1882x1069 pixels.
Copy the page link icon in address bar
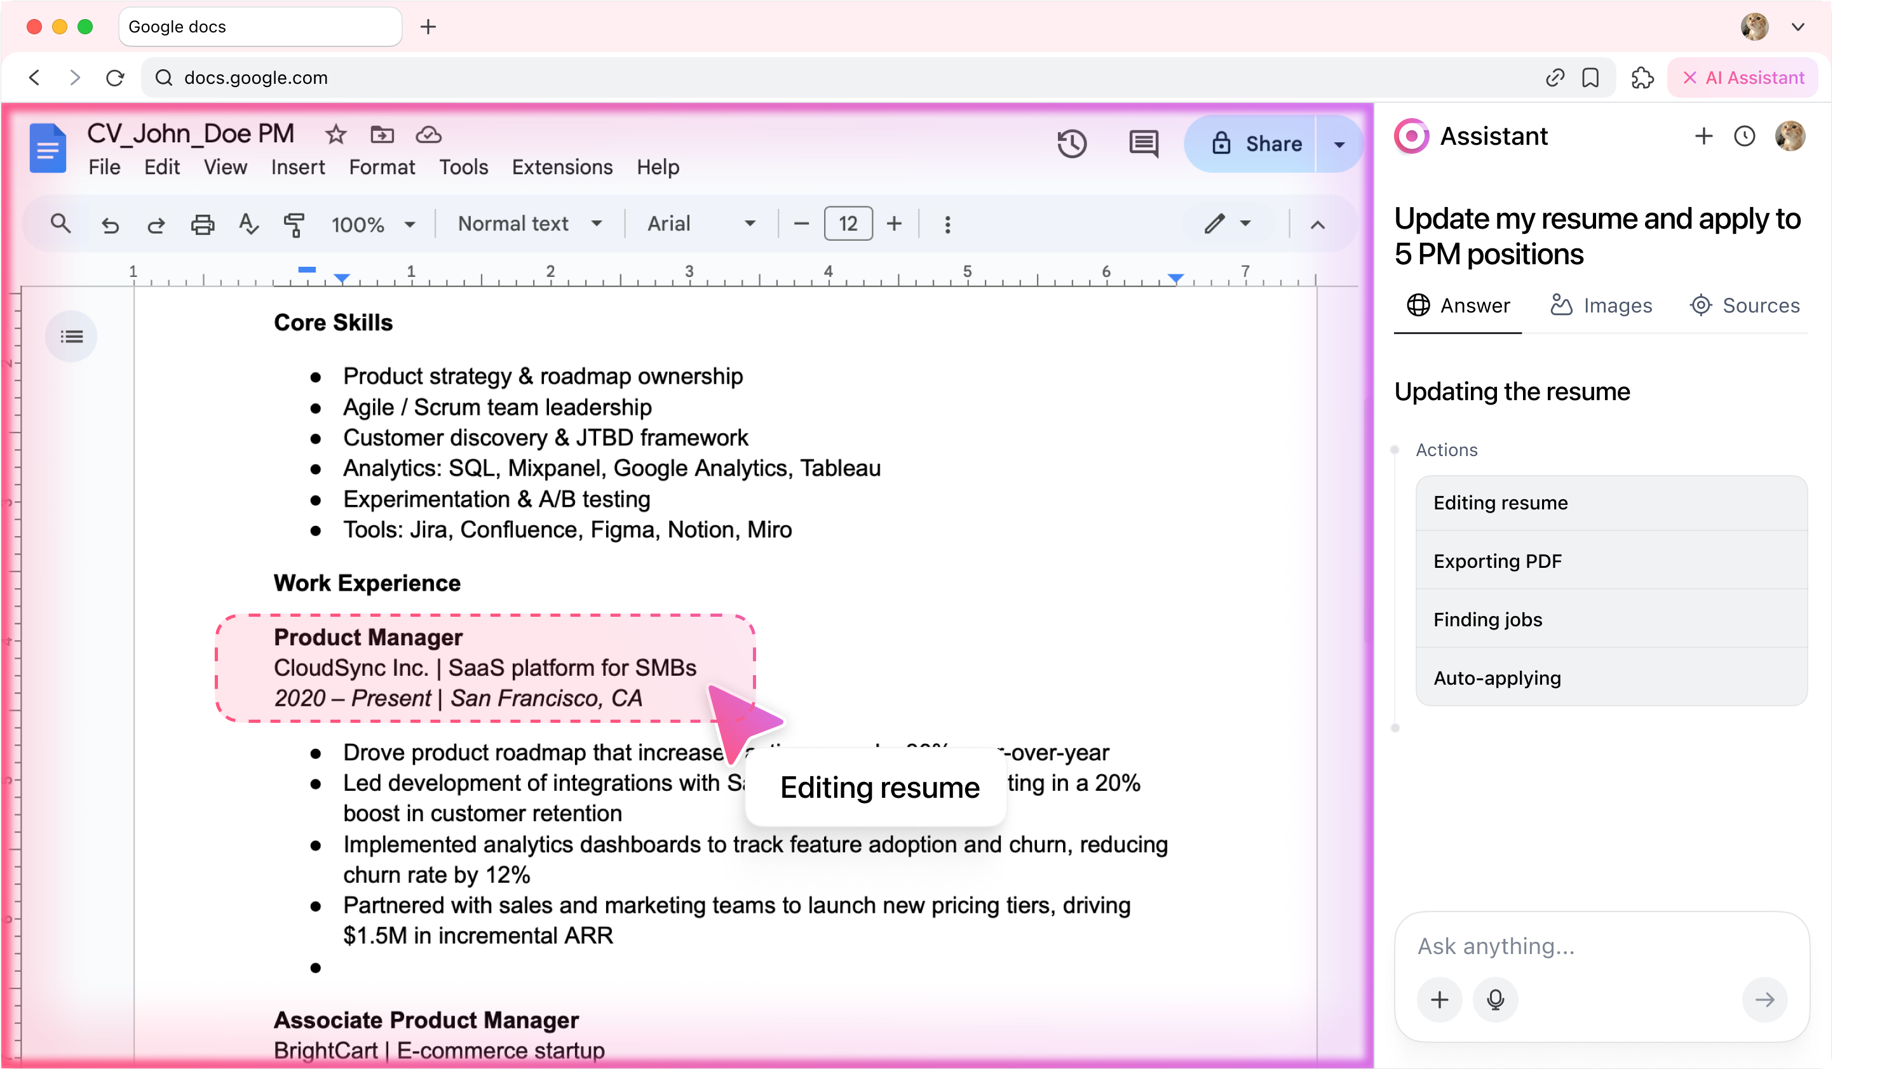click(x=1555, y=78)
